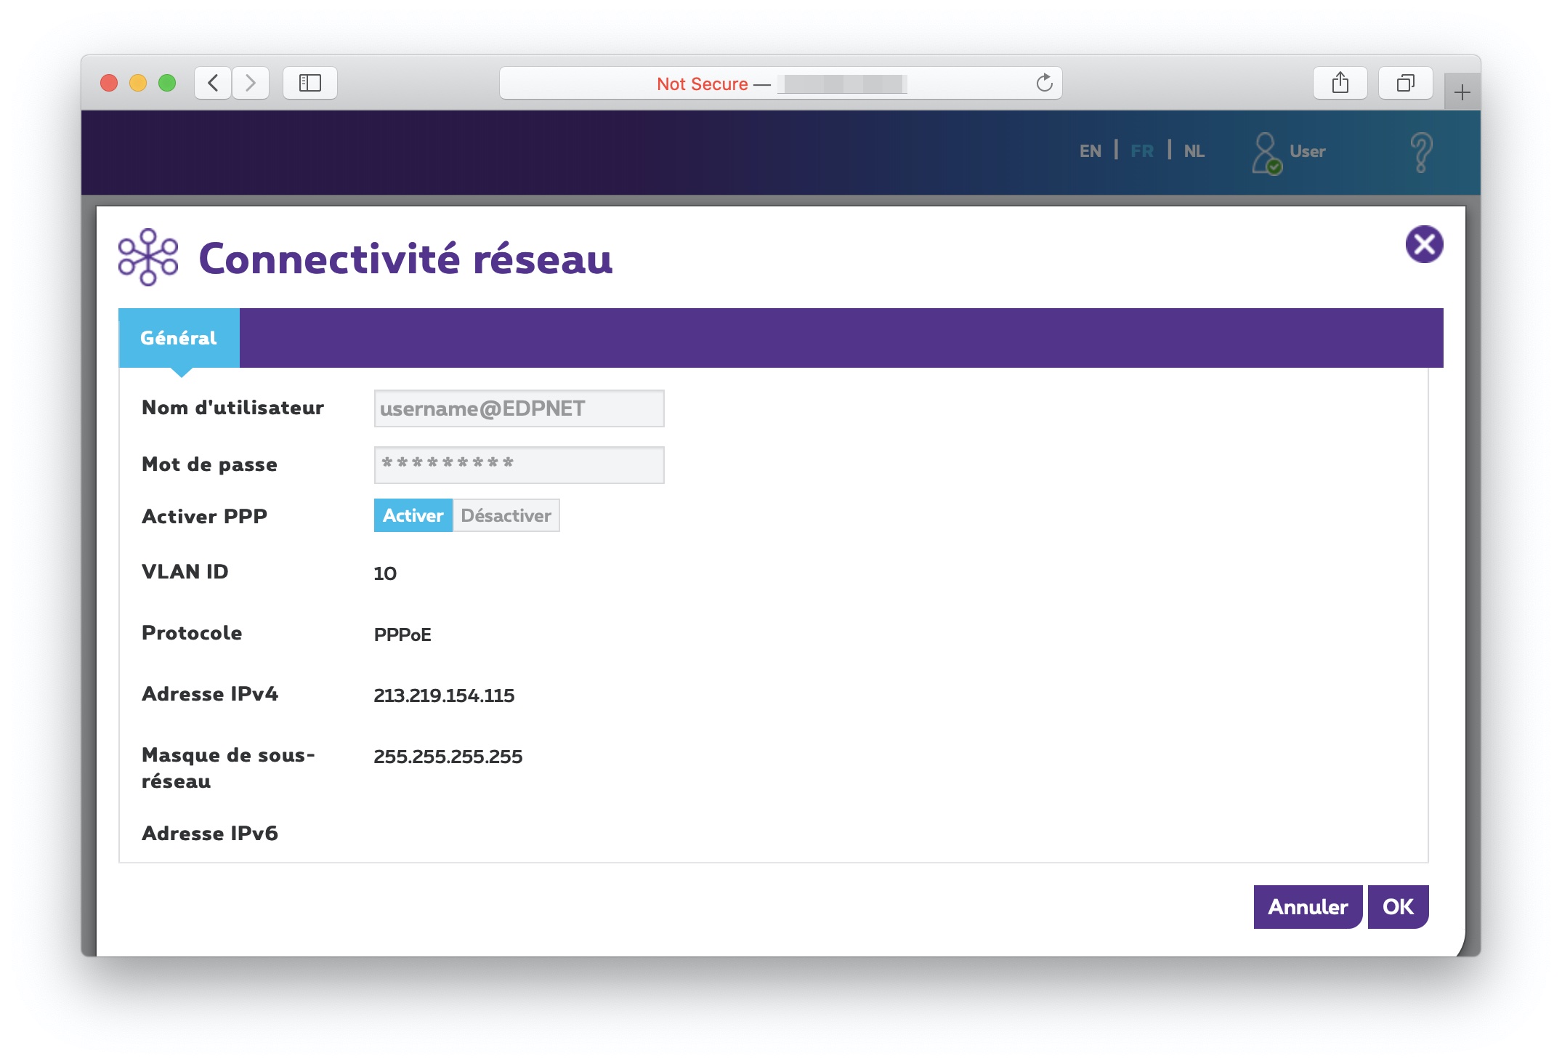Viewport: 1562px width, 1064px height.
Task: Focus the Nom d'utilisateur field
Action: [x=519, y=408]
